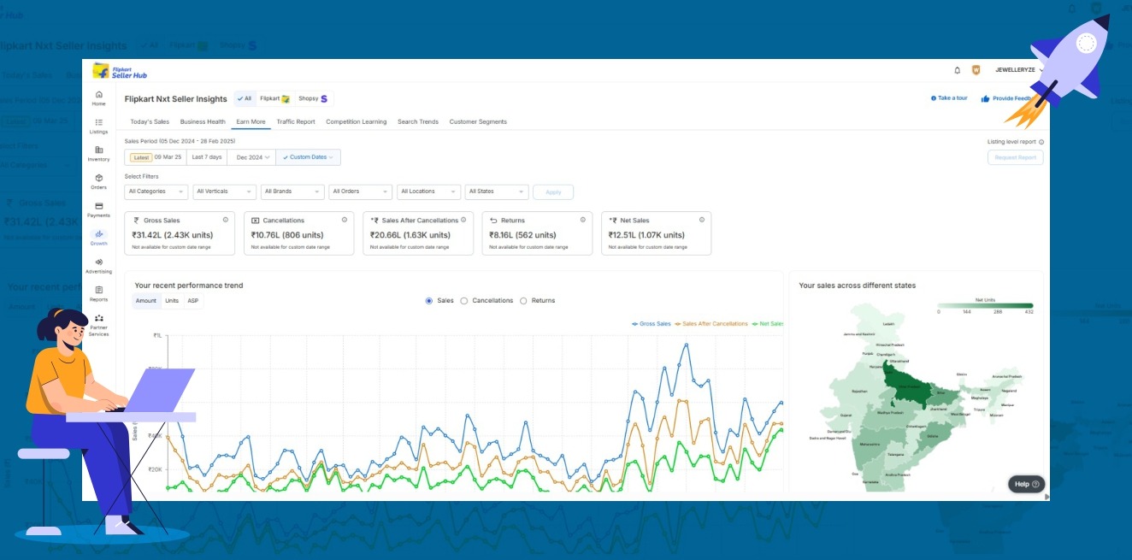The height and width of the screenshot is (560, 1132).
Task: Open the All Categories dropdown
Action: [156, 192]
